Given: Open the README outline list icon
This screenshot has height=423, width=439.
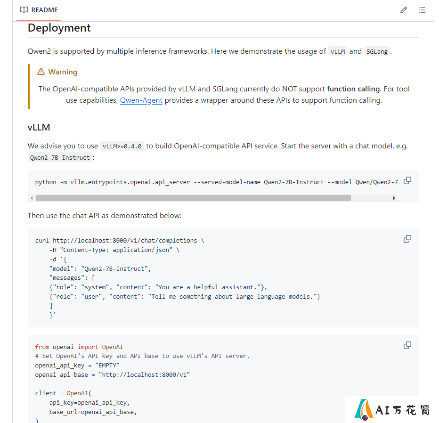Looking at the screenshot, I should tap(422, 10).
